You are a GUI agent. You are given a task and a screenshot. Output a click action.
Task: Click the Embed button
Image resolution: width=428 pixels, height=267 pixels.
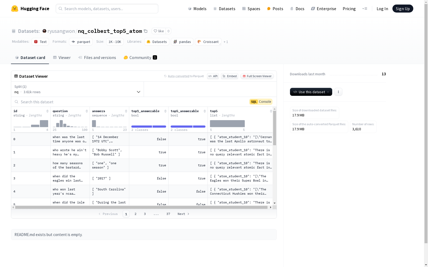pos(230,76)
